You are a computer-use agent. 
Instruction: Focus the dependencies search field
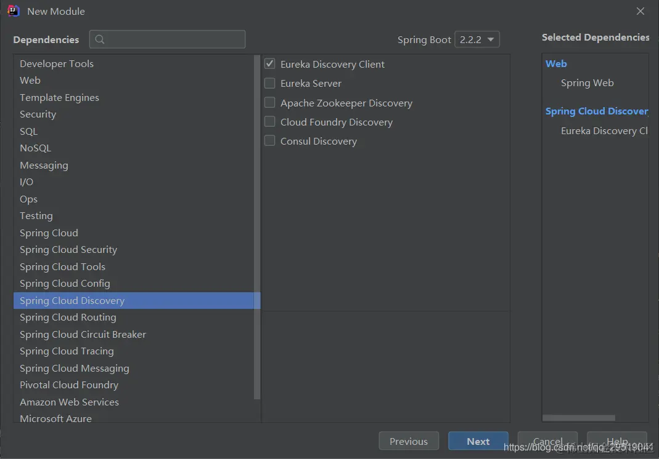click(167, 39)
